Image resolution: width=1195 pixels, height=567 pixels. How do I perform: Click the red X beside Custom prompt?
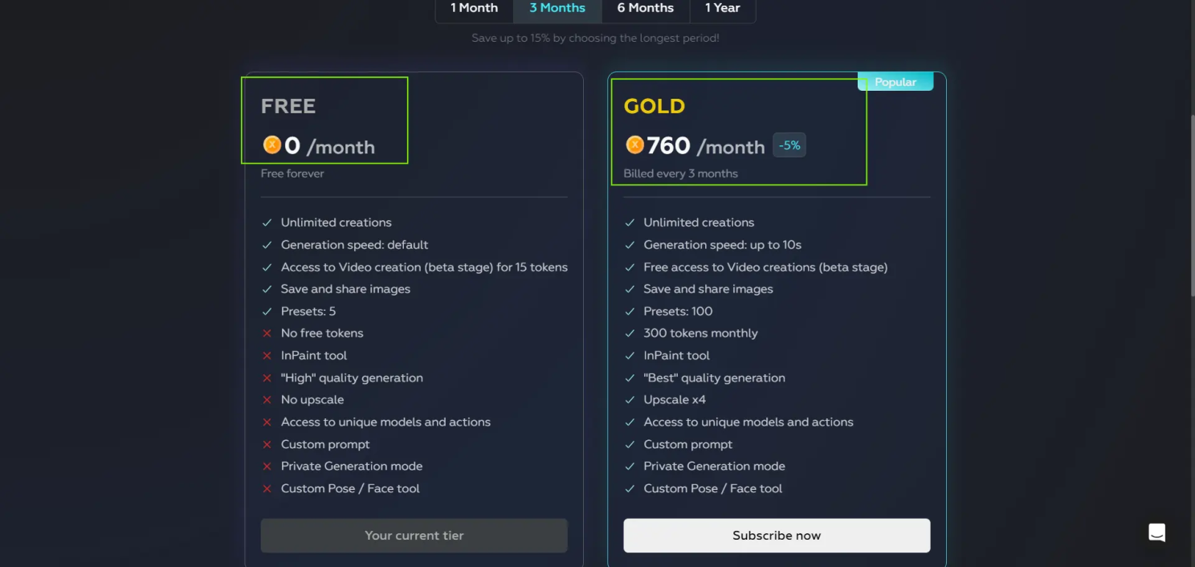pyautogui.click(x=267, y=445)
